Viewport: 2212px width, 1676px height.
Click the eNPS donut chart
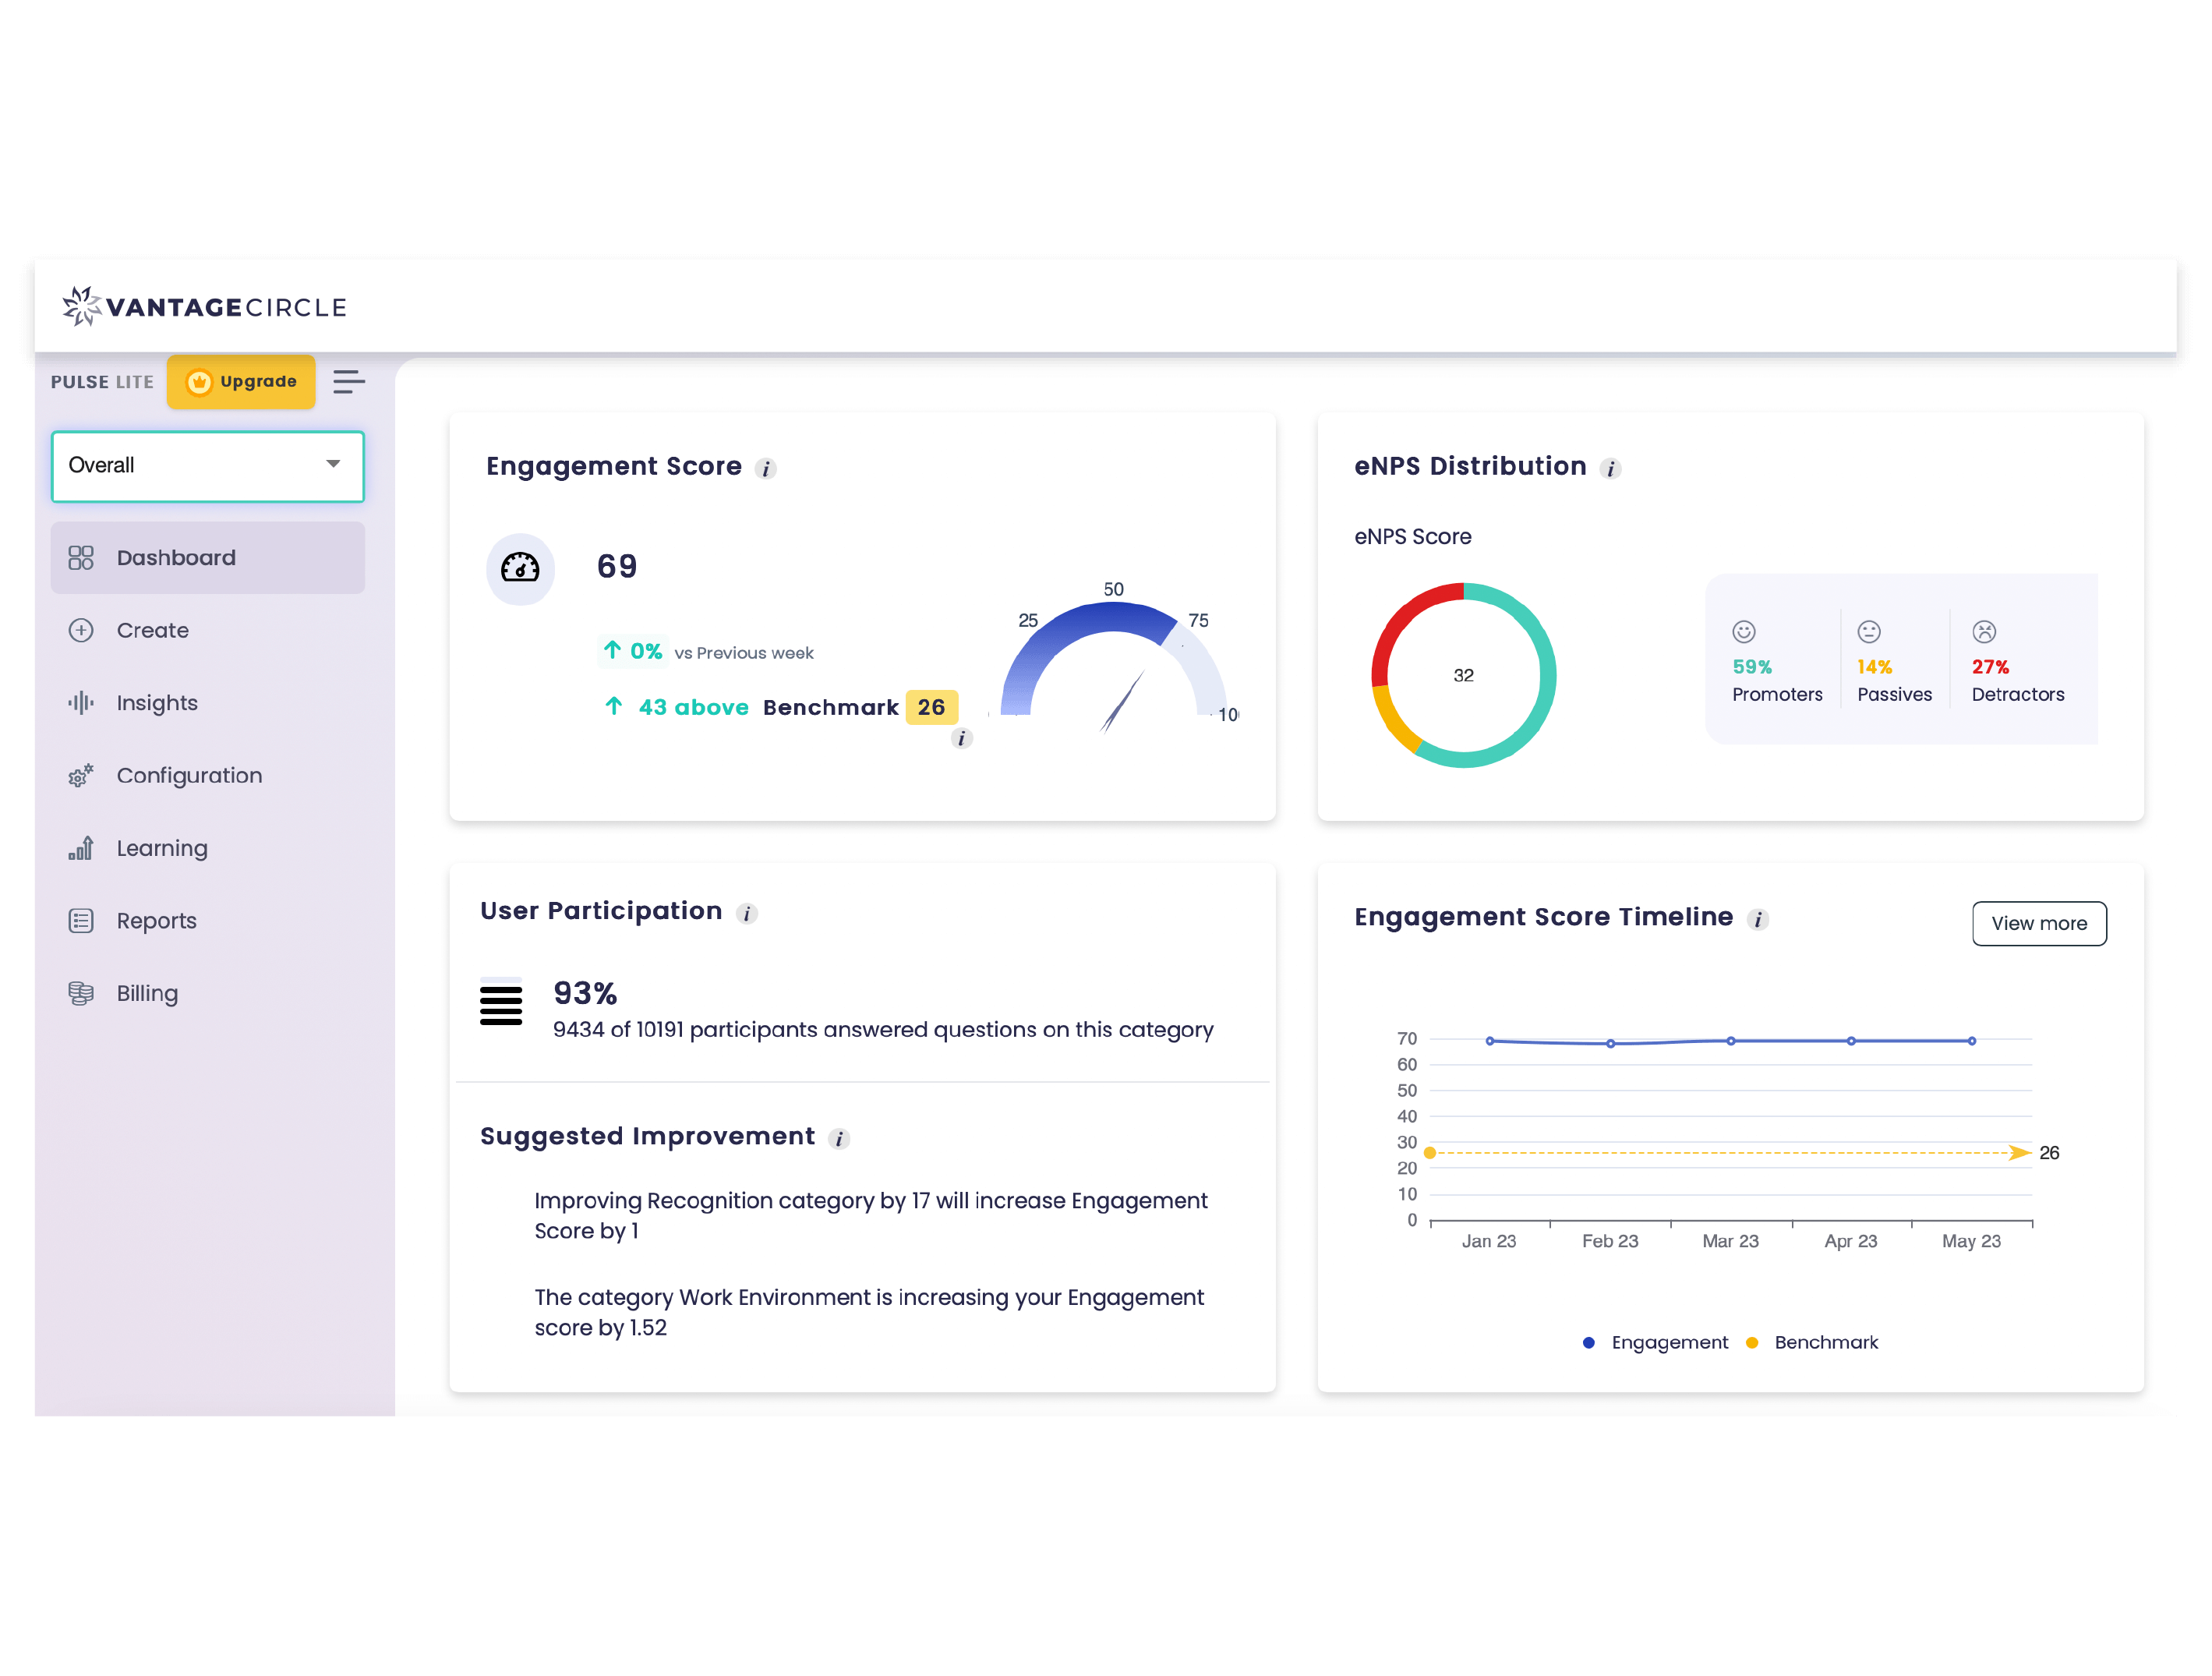click(1463, 675)
